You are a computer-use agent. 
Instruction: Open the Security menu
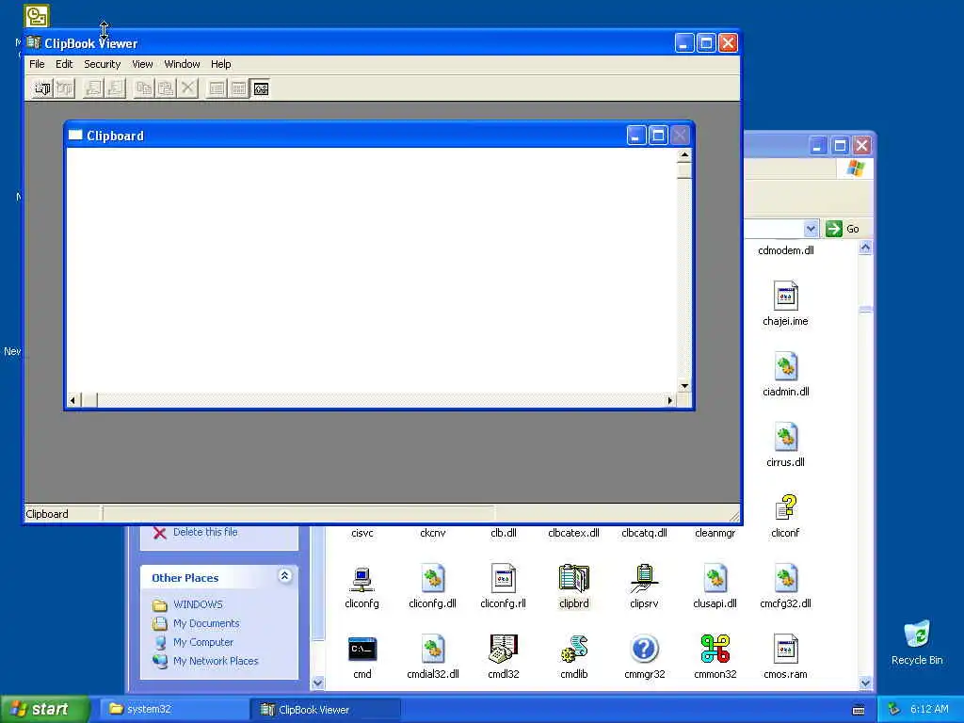coord(102,64)
